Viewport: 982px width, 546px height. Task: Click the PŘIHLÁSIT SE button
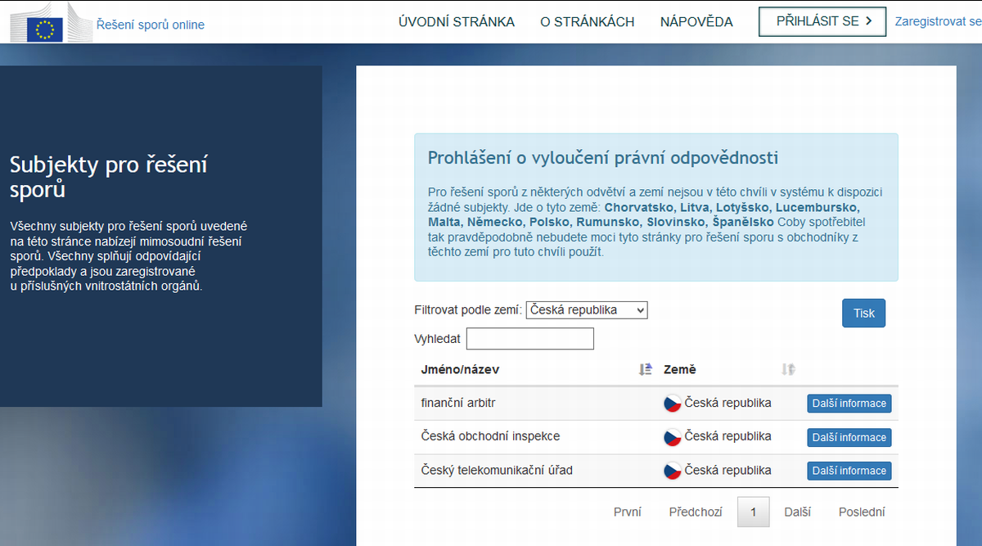(x=822, y=21)
